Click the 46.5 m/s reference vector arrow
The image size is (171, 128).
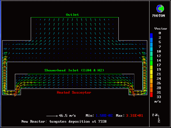(x=52, y=116)
